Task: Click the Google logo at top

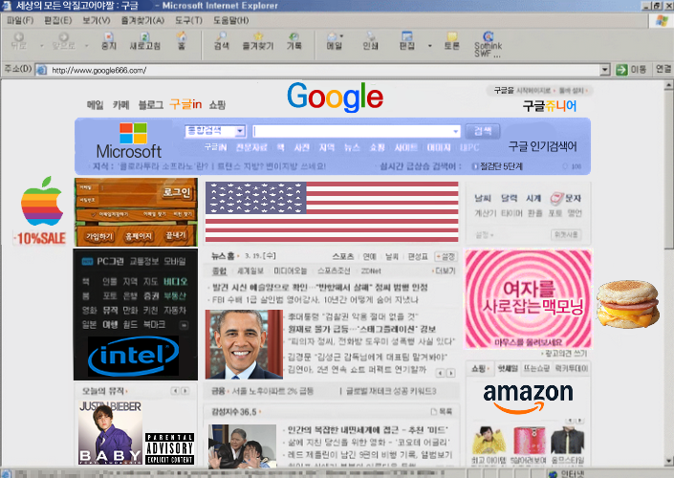Action: pos(335,97)
